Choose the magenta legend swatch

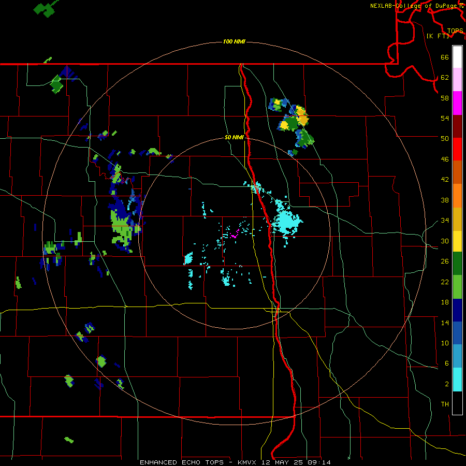tap(457, 103)
